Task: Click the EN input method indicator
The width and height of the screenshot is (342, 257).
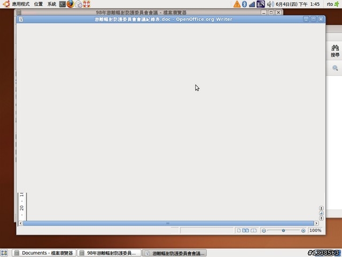Action: pyautogui.click(x=261, y=4)
